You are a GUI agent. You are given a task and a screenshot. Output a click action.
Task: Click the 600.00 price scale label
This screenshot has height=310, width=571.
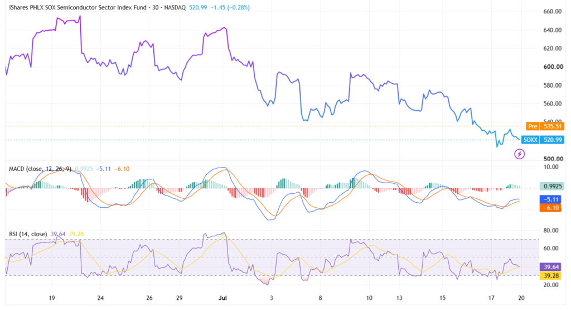pos(553,66)
